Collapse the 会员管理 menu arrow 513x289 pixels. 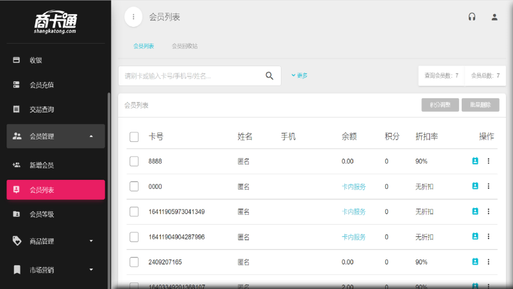tap(91, 136)
